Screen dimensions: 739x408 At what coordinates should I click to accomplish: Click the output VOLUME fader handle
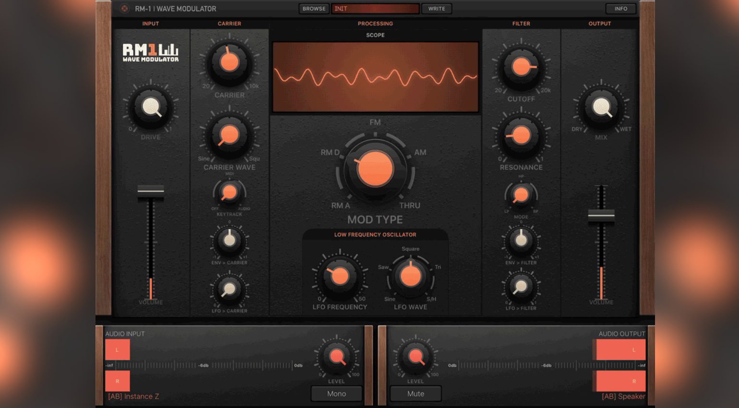[601, 216]
